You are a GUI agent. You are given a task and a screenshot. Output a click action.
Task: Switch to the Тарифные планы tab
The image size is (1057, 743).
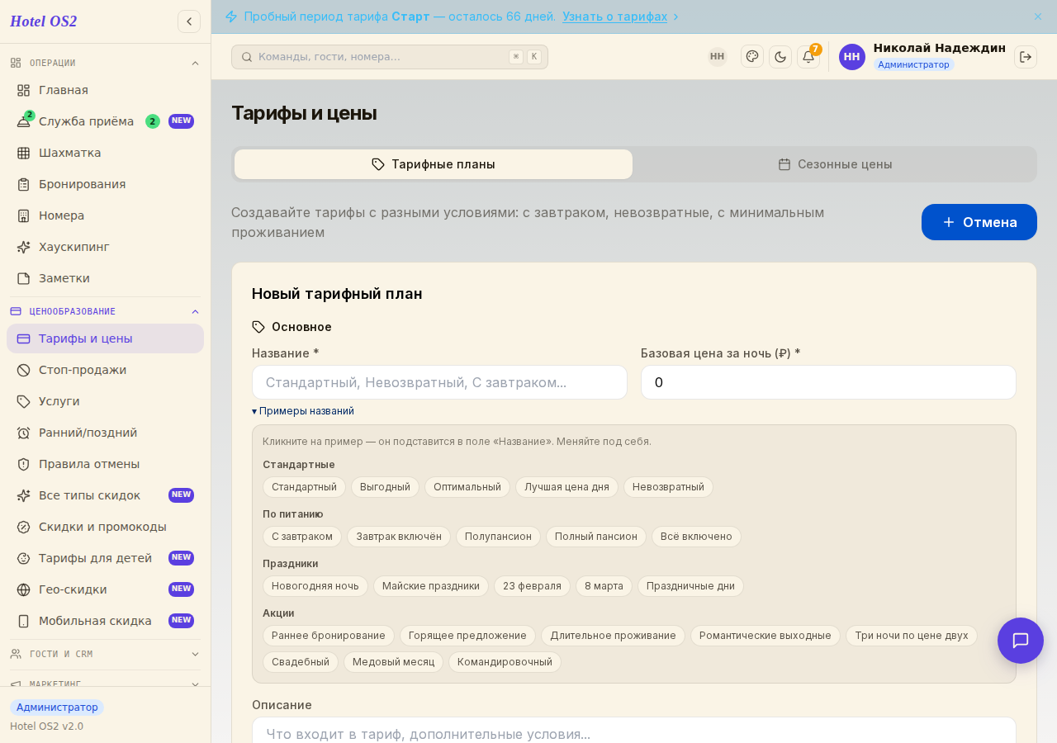[434, 164]
